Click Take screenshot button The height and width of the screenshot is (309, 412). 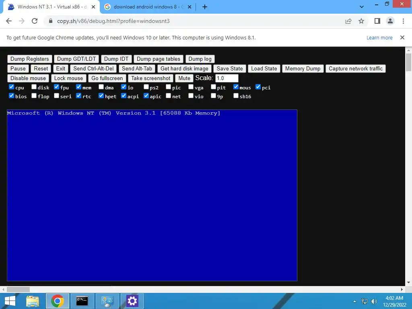pyautogui.click(x=151, y=78)
